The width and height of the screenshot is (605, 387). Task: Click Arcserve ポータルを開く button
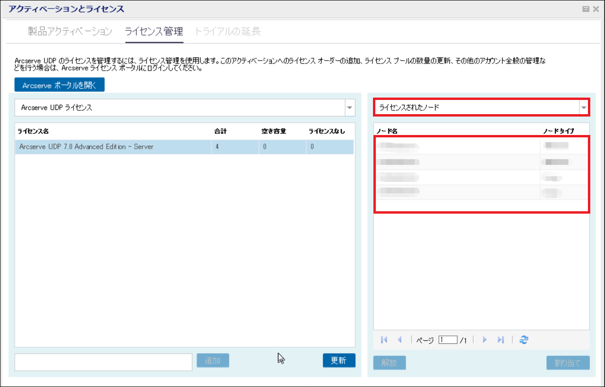[x=59, y=85]
